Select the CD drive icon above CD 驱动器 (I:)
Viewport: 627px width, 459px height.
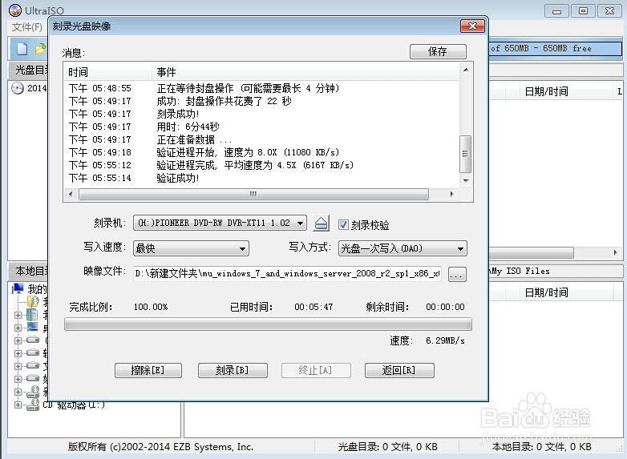point(33,392)
